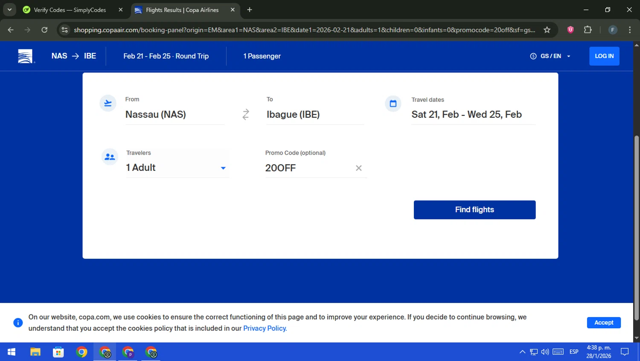Open the Windows Start menu

(x=12, y=352)
